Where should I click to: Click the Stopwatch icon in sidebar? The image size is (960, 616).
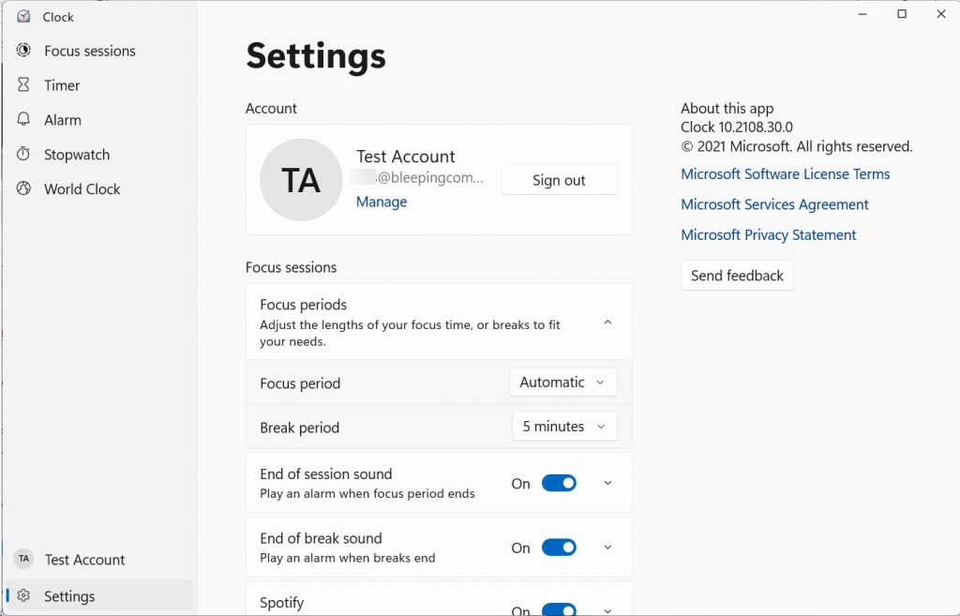click(x=24, y=155)
